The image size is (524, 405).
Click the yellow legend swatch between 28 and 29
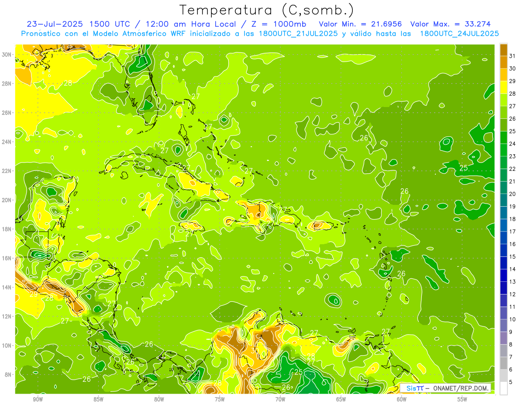(x=503, y=87)
